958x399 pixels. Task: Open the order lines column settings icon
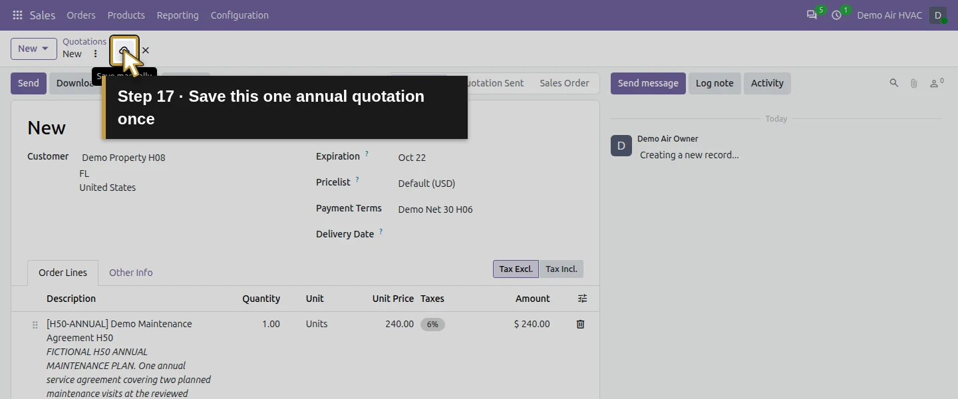[x=583, y=299]
